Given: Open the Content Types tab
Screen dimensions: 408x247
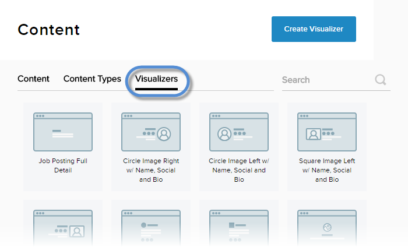Looking at the screenshot, I should click(92, 79).
